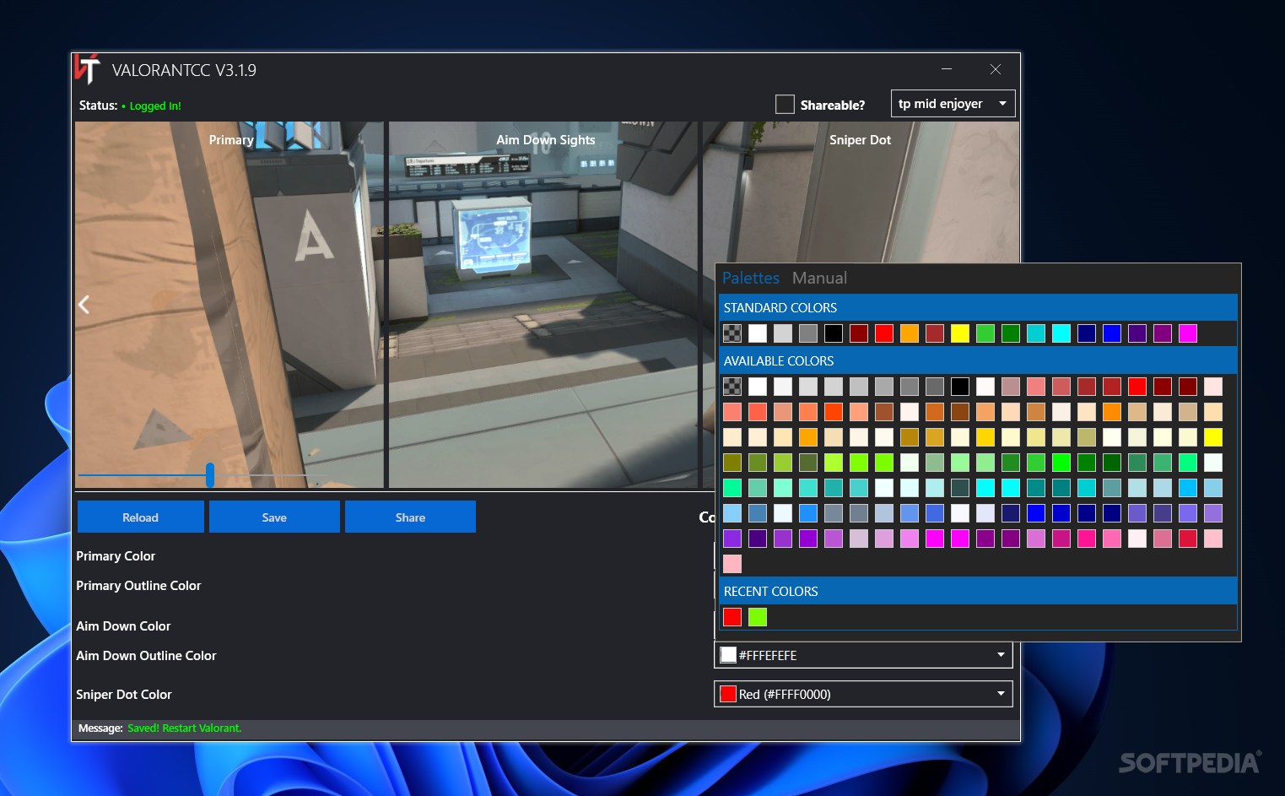This screenshot has width=1285, height=796.
Task: Expand the #FFFEFEFE color dropdown
Action: pos(863,655)
